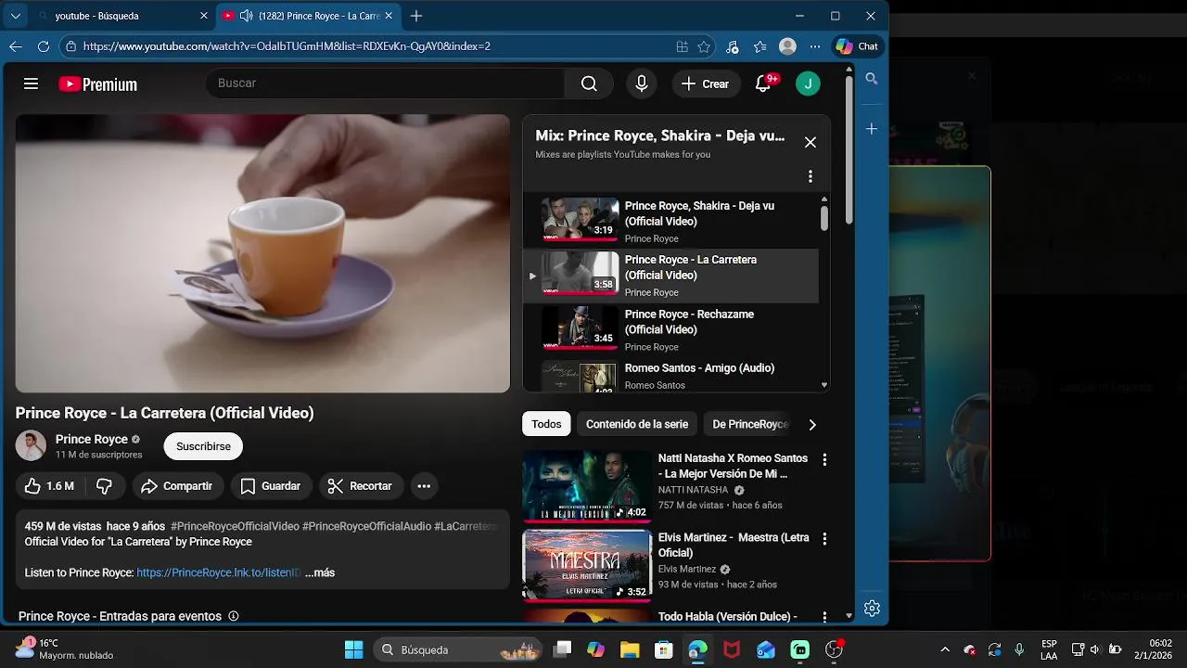Save video using Guardar button
Screen dimensions: 1187x668
271,486
